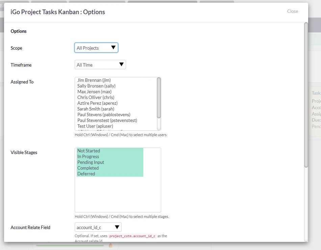Expand the Timeframe dropdown
The image size is (321, 250).
pyautogui.click(x=100, y=65)
